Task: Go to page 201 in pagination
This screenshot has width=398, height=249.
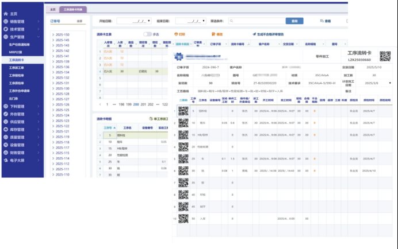Action: pyautogui.click(x=144, y=104)
